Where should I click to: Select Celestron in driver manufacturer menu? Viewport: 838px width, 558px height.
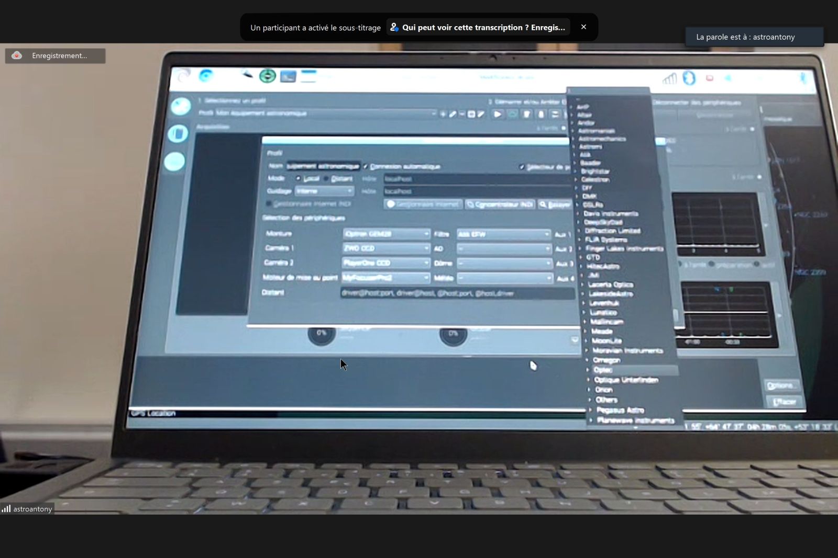coord(596,179)
